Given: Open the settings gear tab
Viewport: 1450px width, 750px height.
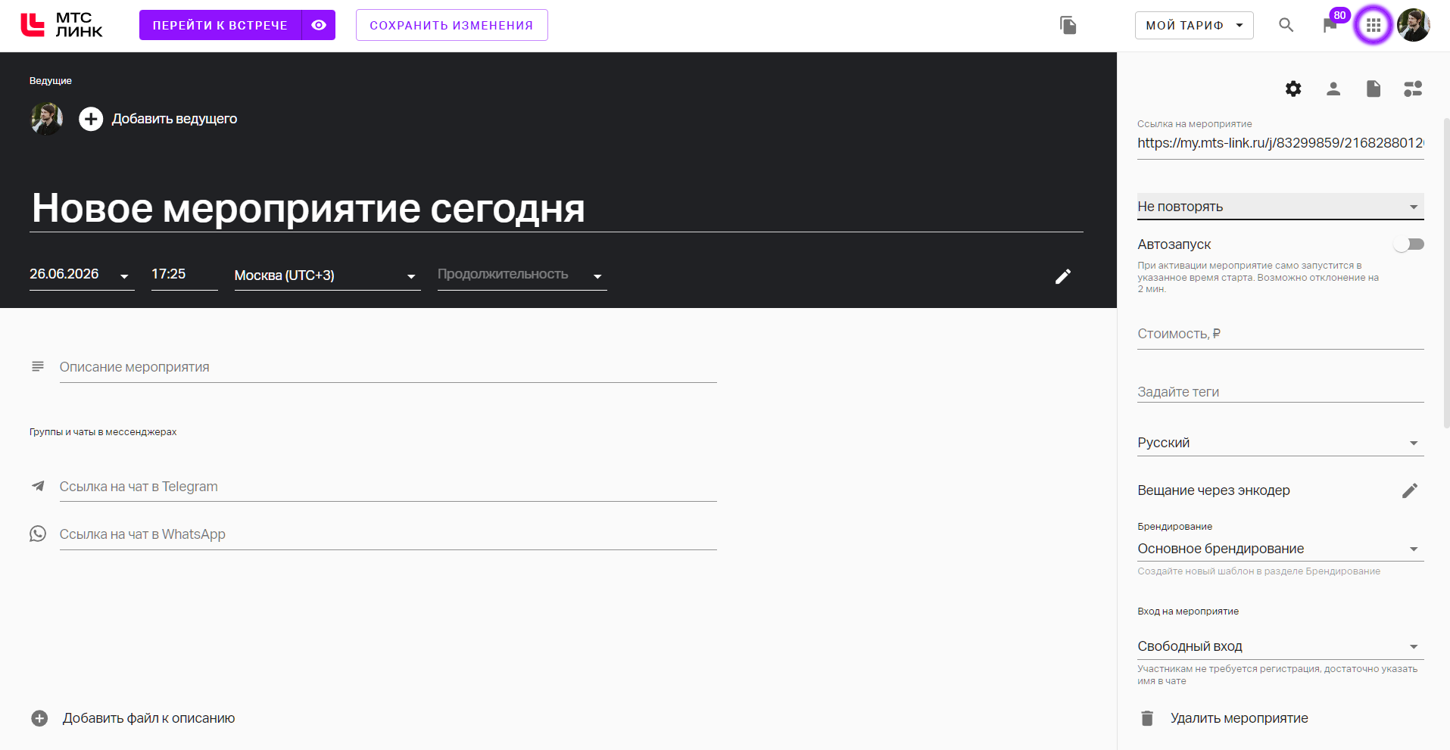Looking at the screenshot, I should tap(1293, 89).
